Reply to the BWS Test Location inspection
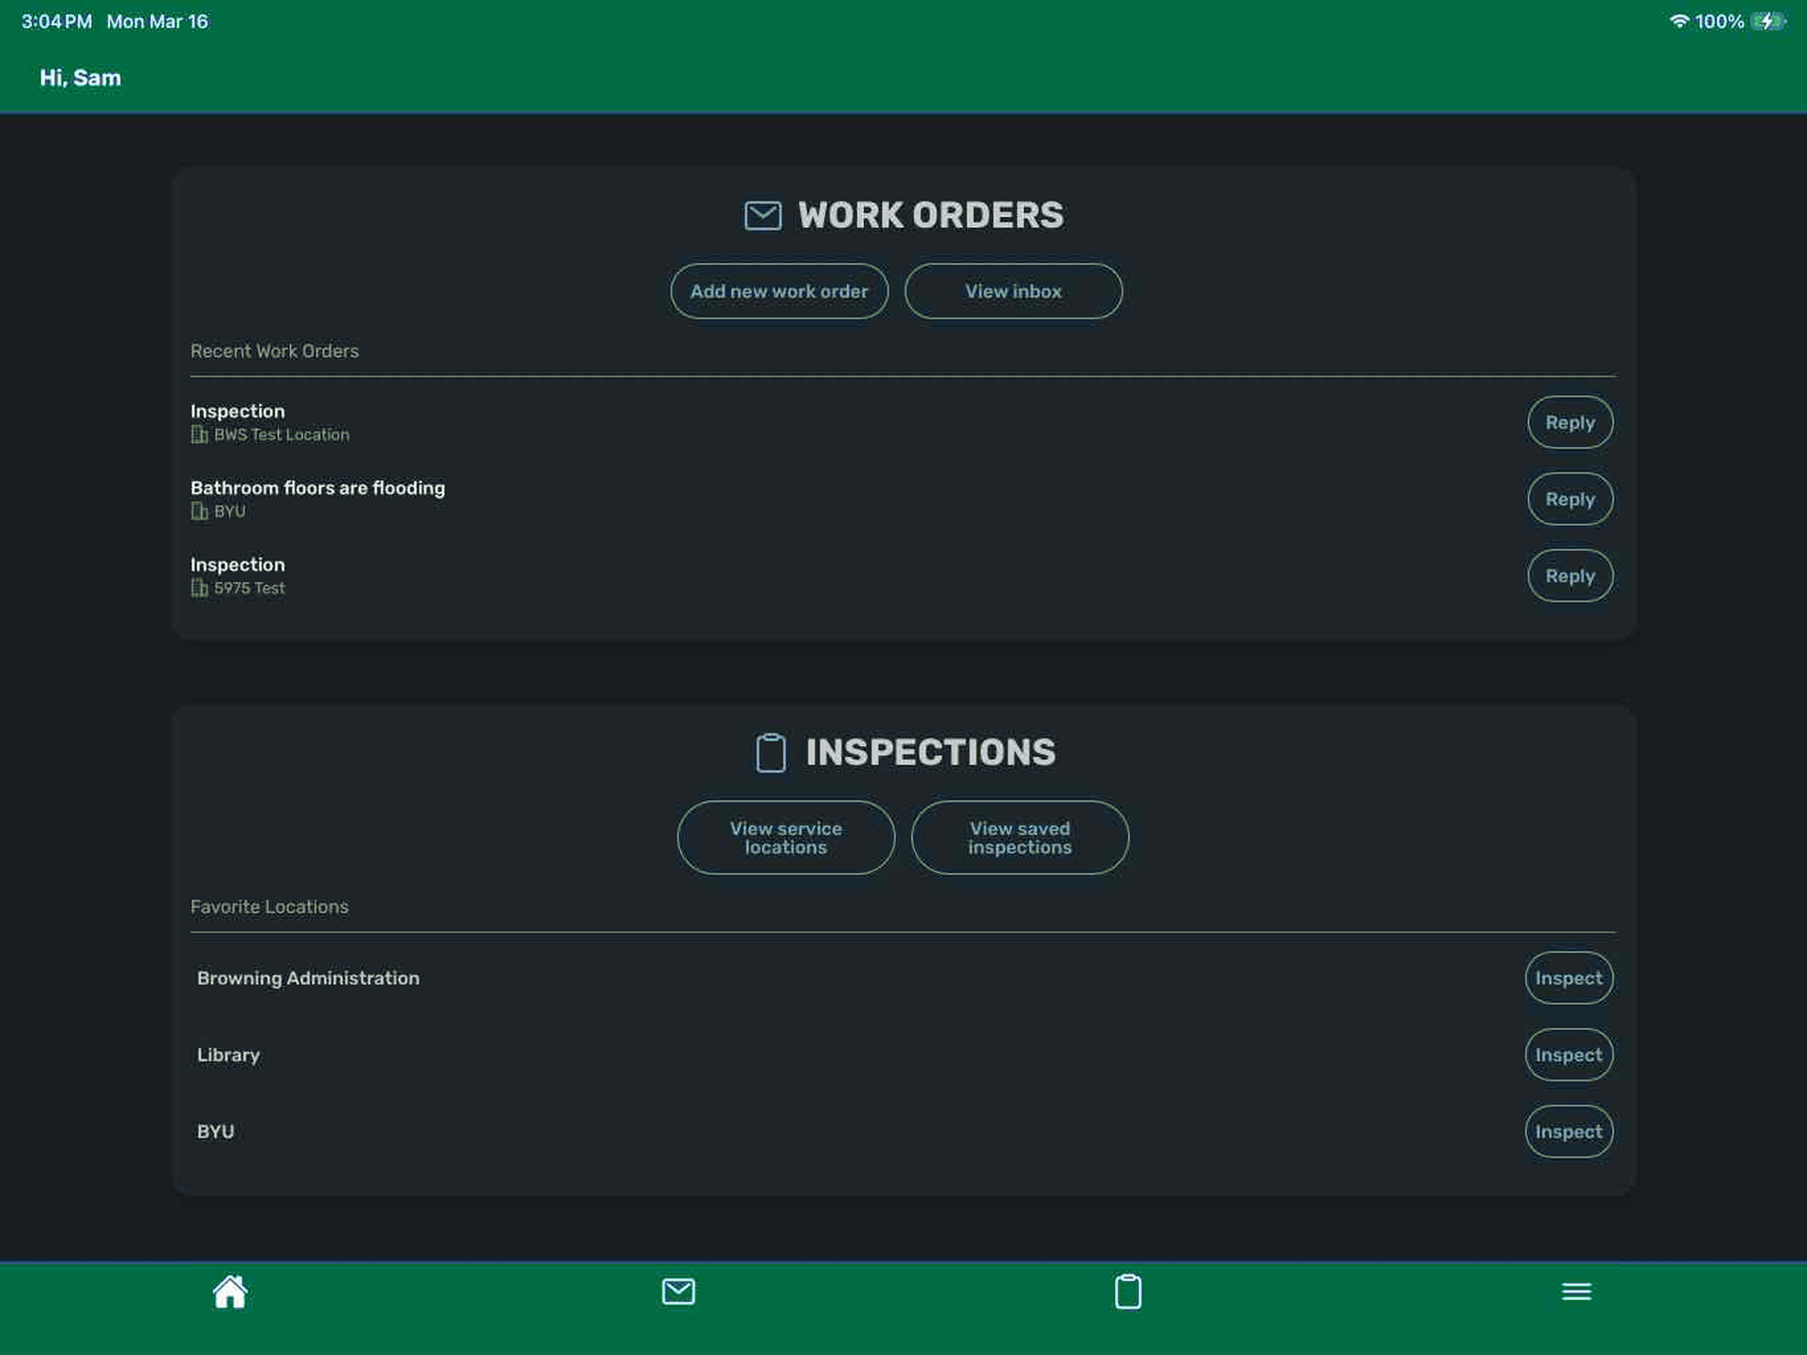The height and width of the screenshot is (1355, 1807). (x=1570, y=423)
